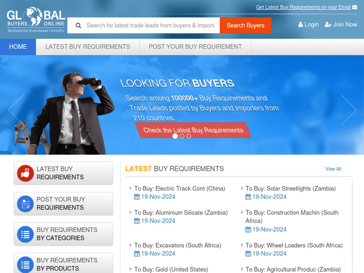Open the POST YOUR BUY REQUIREMENT tab
This screenshot has width=364, height=273.
[x=195, y=47]
